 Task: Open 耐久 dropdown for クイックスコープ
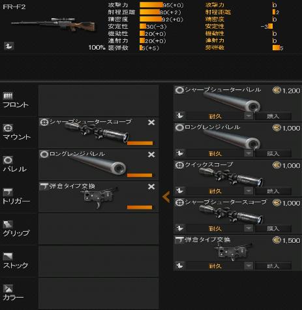click(249, 191)
